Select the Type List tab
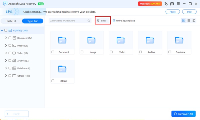Screen dimensions: 200x120 [x=32, y=21]
